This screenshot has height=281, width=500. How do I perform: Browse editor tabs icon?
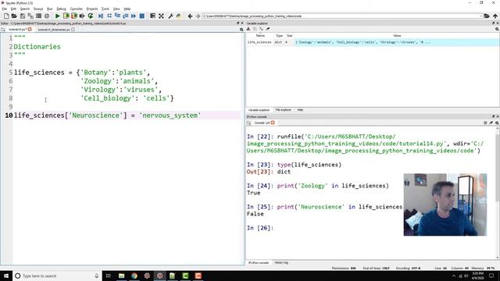click(x=3, y=30)
